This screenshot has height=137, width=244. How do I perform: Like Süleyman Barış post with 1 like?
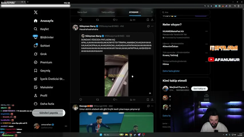point(115,100)
